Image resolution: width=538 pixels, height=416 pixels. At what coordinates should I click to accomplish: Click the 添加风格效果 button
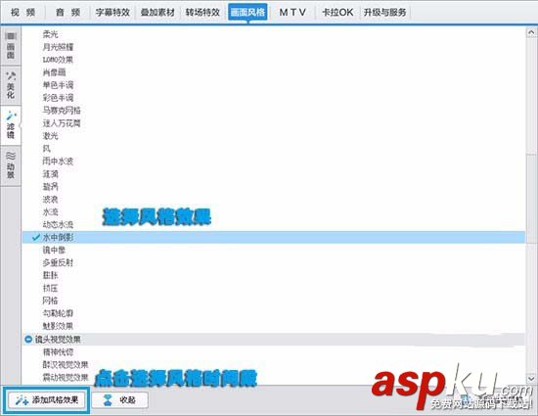47,400
